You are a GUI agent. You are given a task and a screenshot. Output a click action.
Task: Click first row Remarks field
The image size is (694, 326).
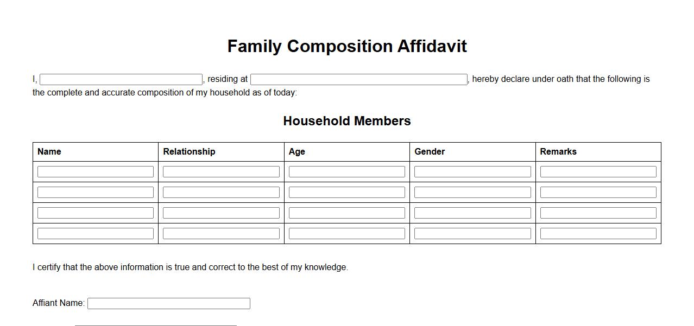[x=598, y=171]
